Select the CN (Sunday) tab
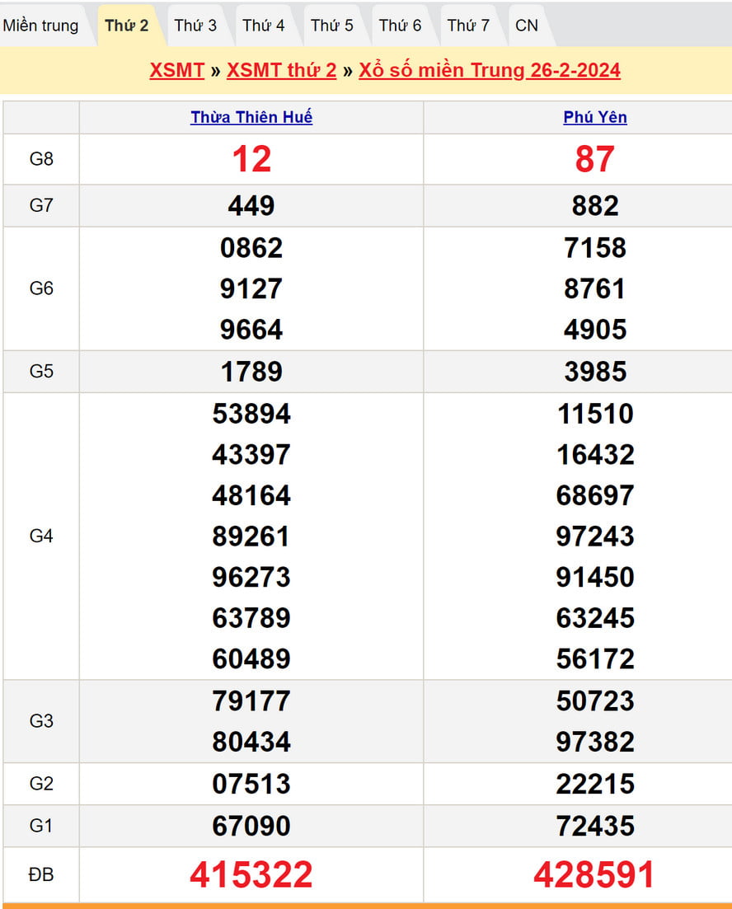Screen dimensions: 732x909 [527, 26]
